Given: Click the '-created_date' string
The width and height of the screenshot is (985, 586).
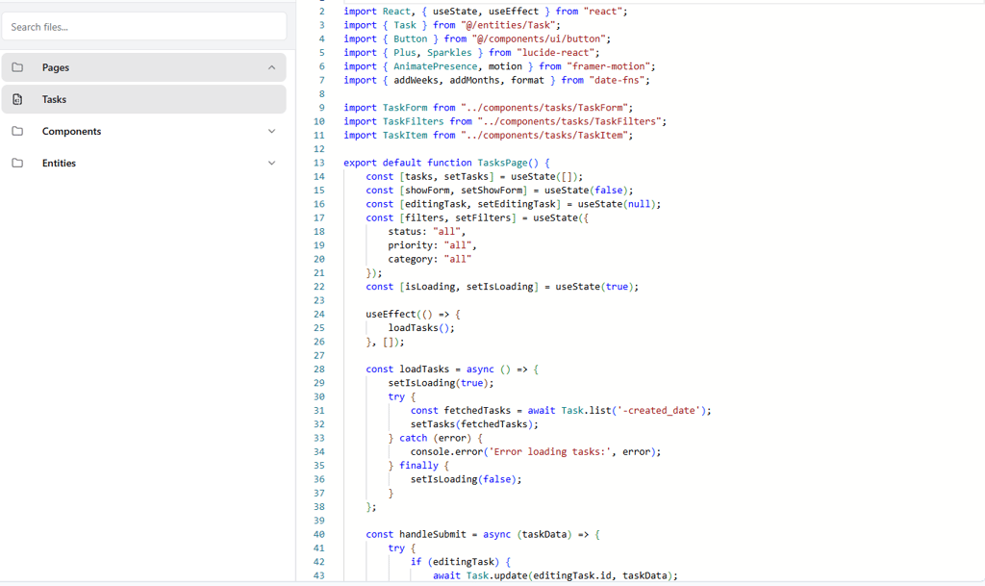Looking at the screenshot, I should 658,411.
